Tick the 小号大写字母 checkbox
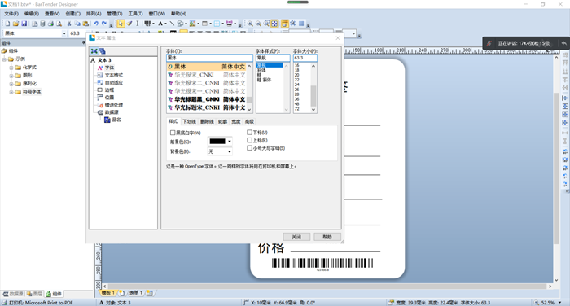This screenshot has height=306, width=570. (249, 148)
